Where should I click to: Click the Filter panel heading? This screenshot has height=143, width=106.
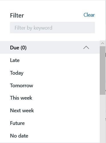click(17, 15)
